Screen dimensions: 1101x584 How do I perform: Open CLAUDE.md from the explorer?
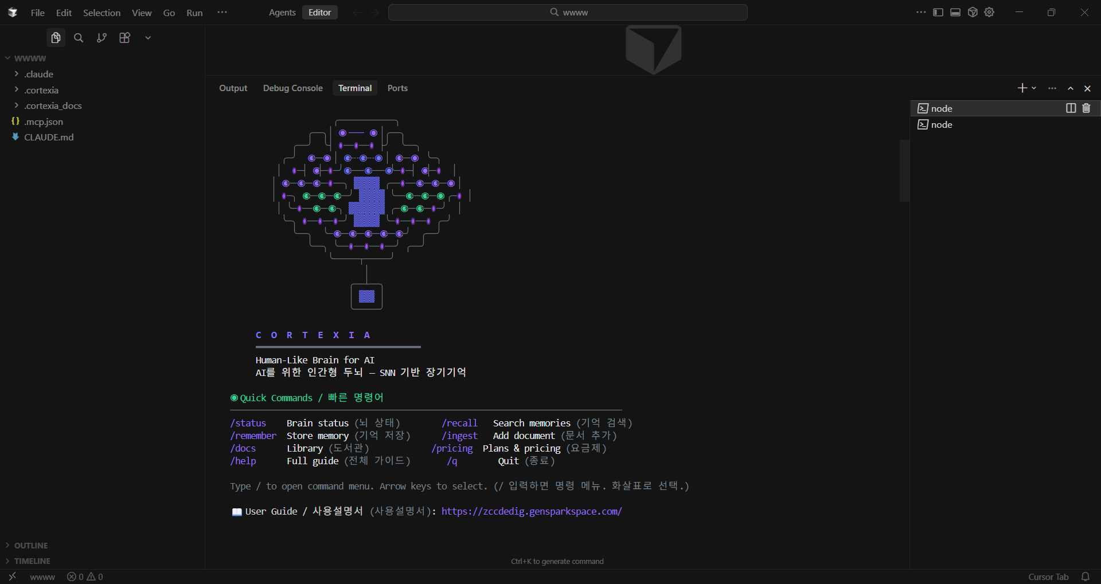click(49, 137)
